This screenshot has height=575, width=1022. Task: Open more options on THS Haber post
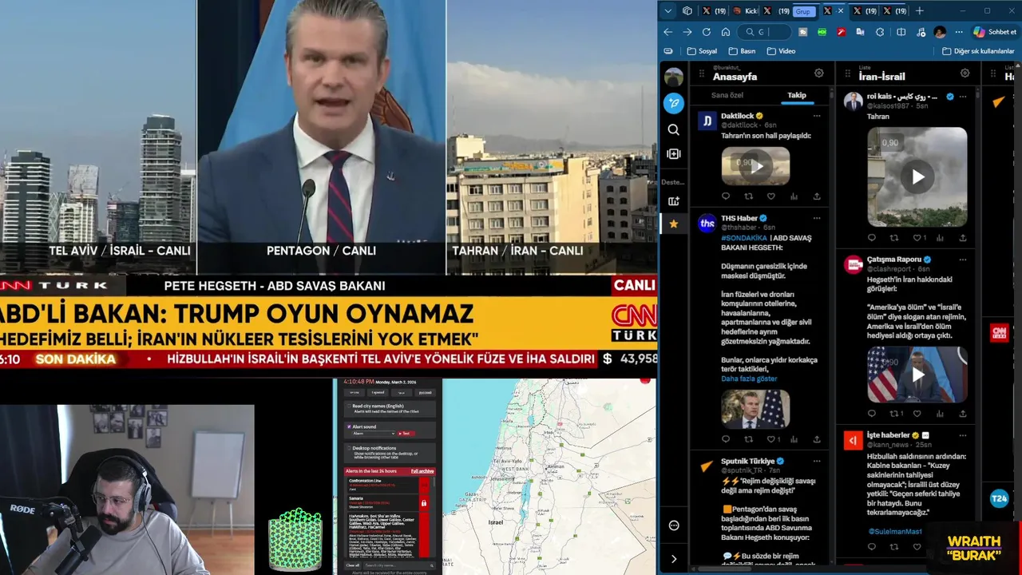817,218
